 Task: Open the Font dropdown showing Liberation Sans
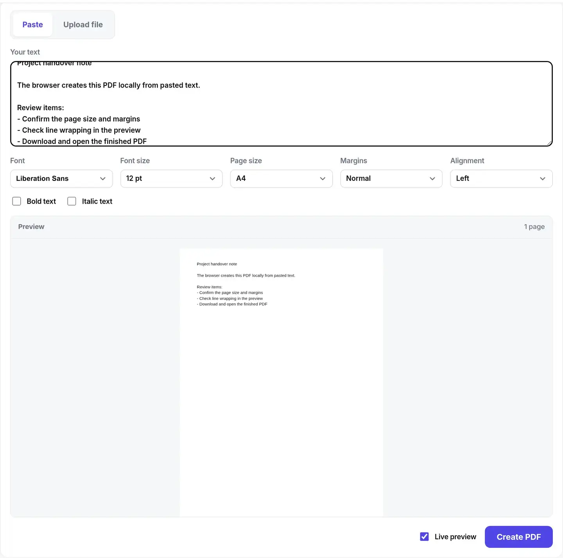61,179
